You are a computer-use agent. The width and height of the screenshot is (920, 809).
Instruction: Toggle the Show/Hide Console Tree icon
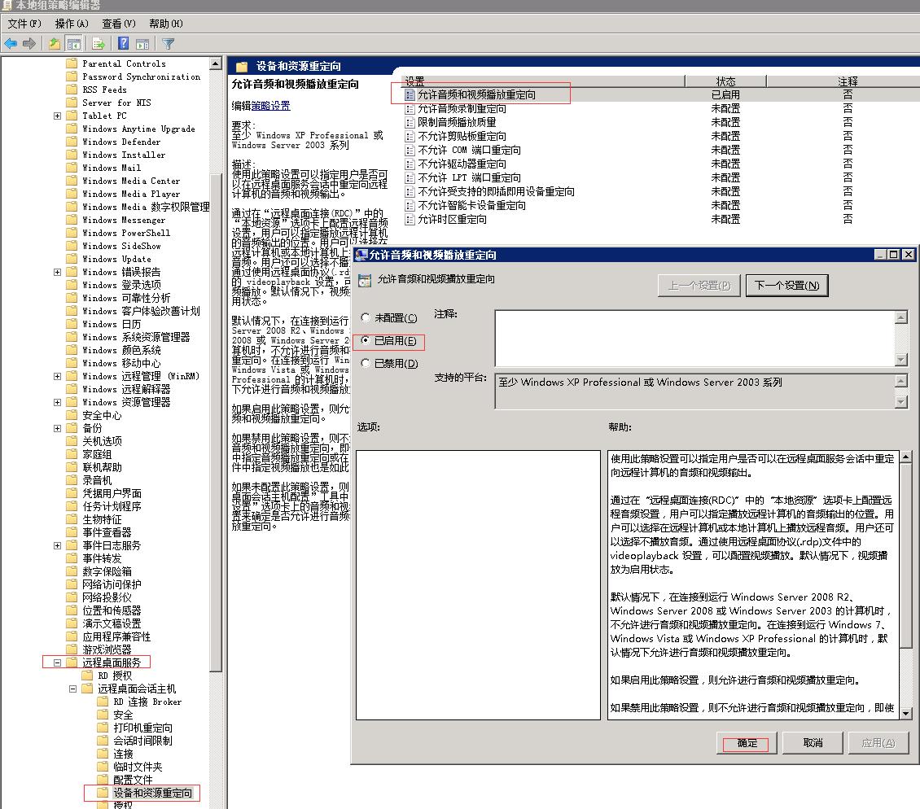[x=73, y=43]
